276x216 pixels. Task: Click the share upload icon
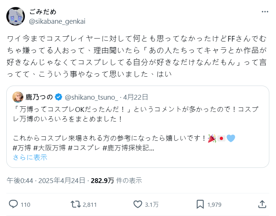(x=262, y=204)
